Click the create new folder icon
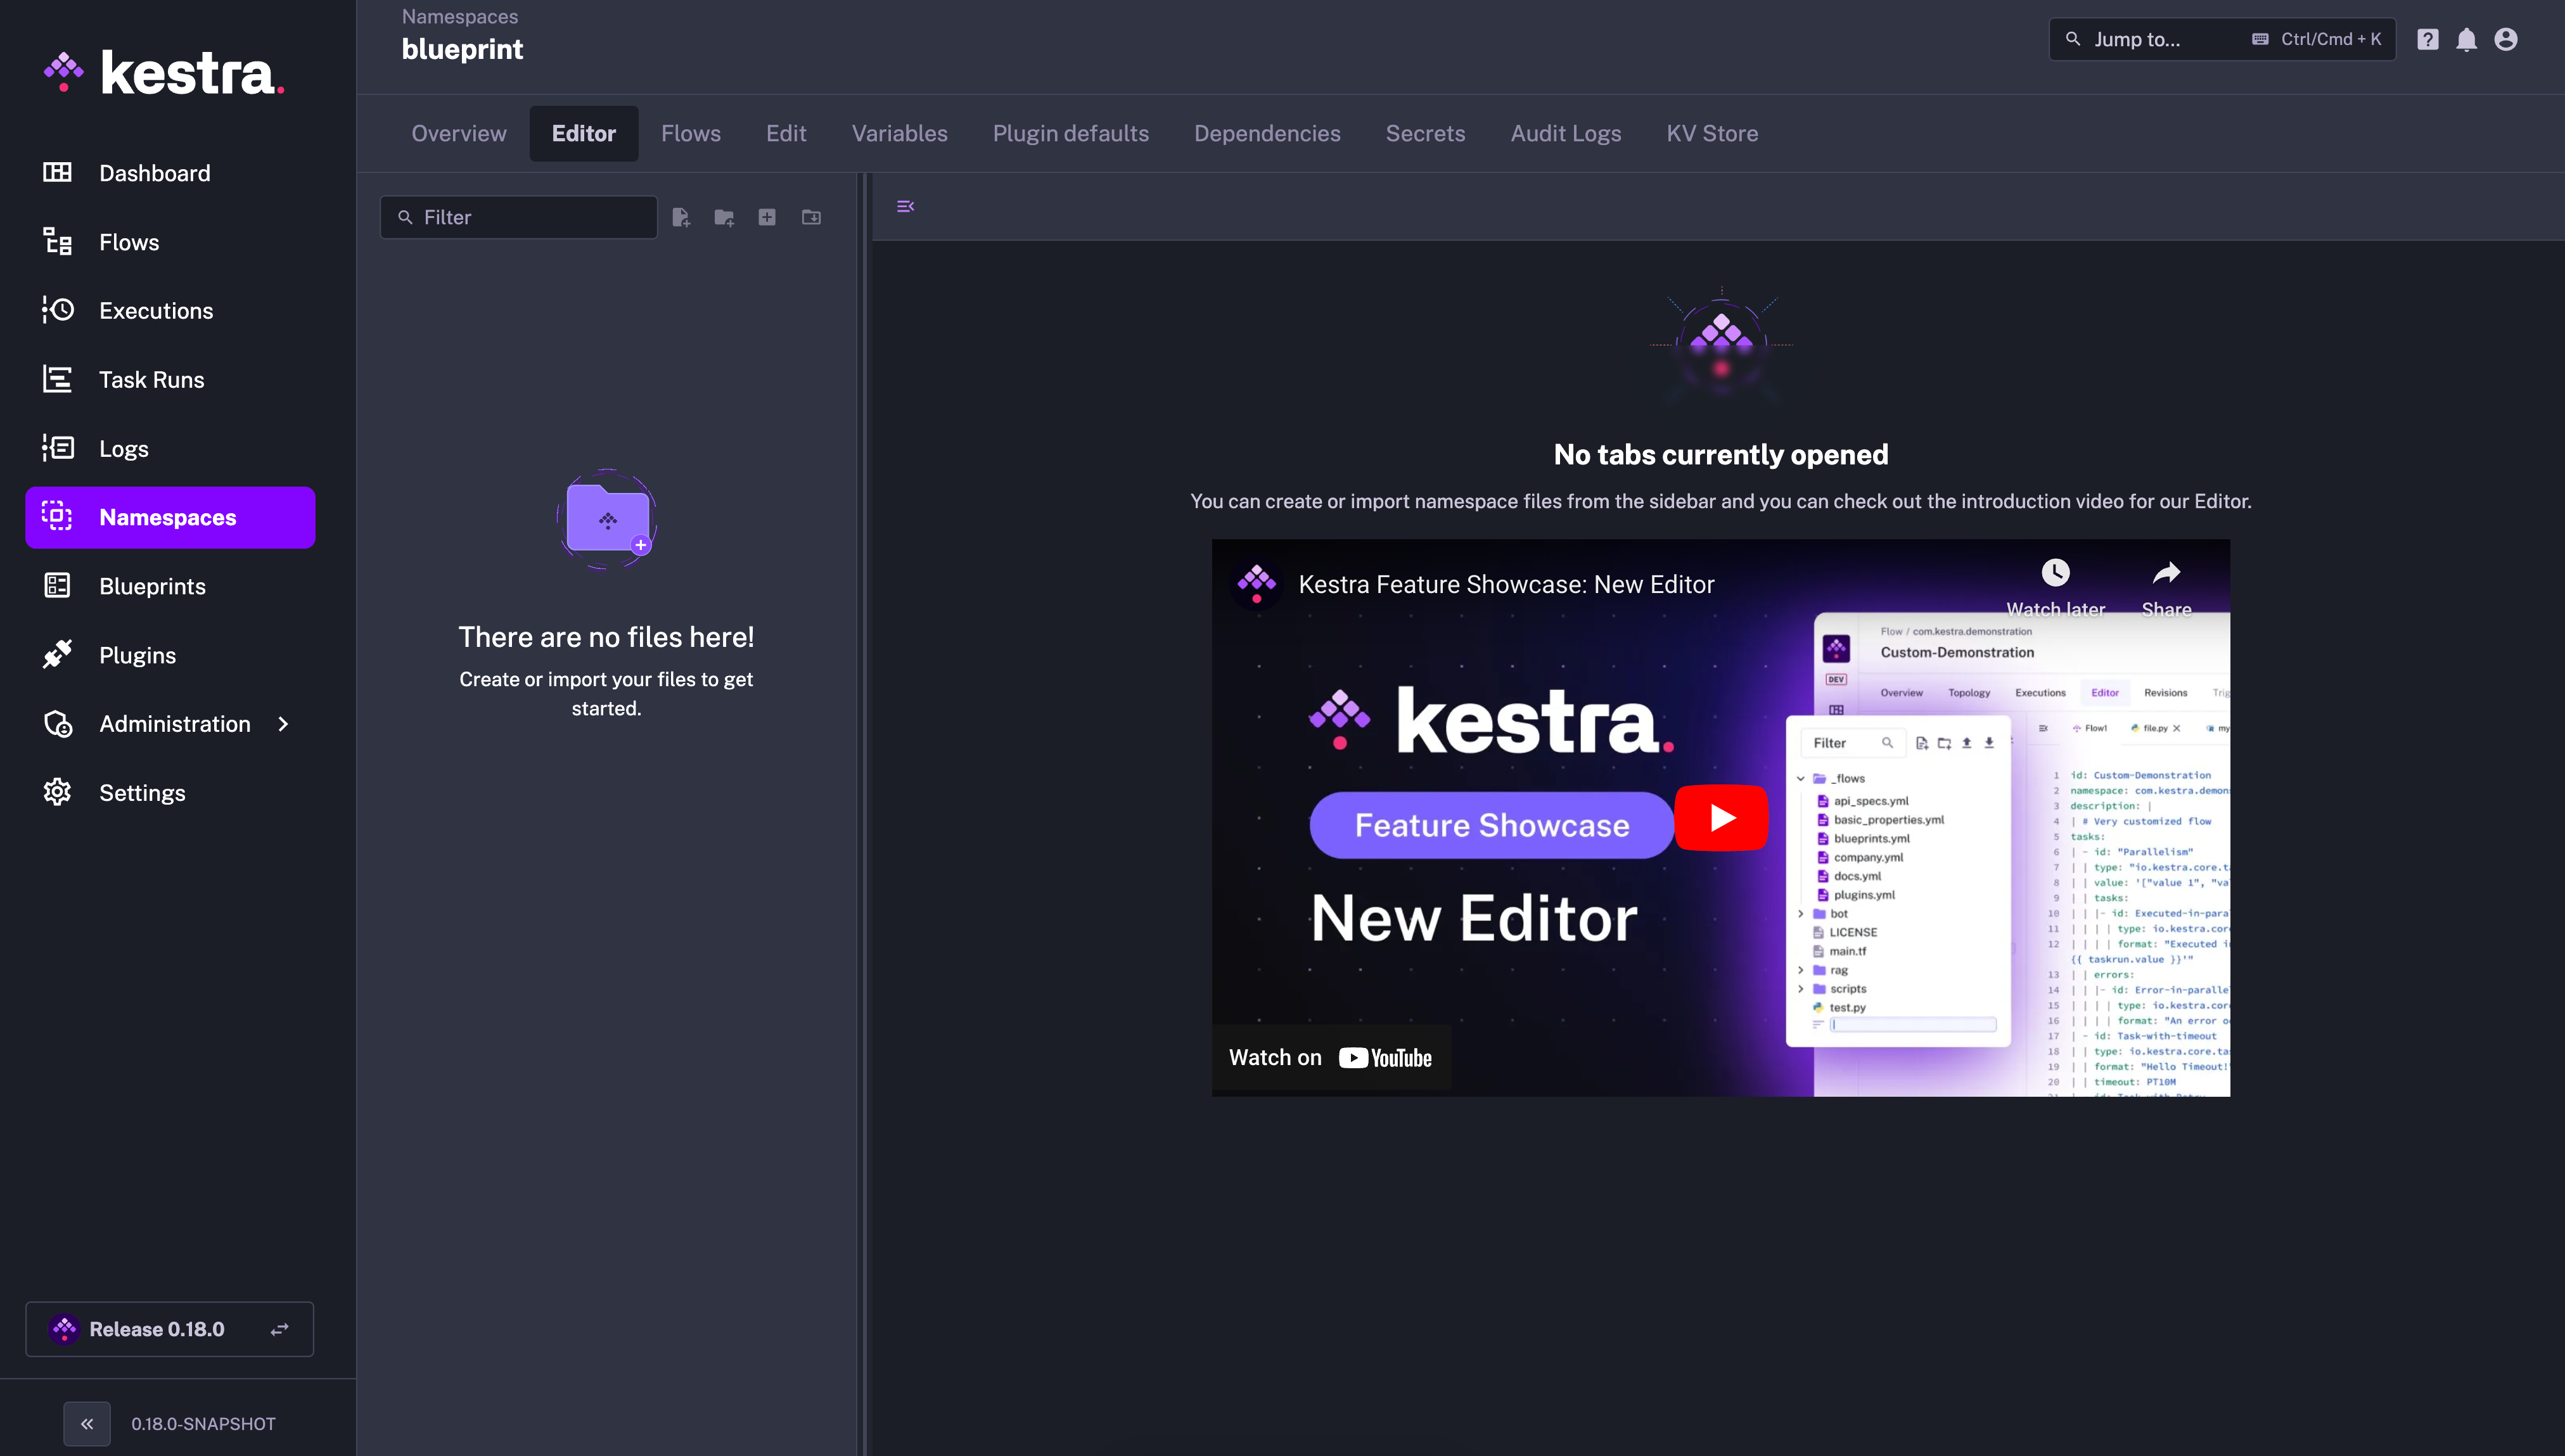Screen dimensions: 2565x1456 point(724,217)
